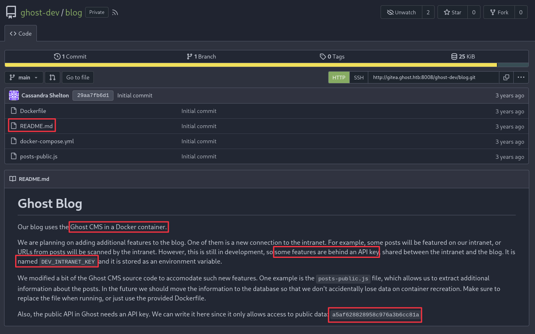Click the Star button
Viewport: 535px width, 334px height.
click(452, 12)
